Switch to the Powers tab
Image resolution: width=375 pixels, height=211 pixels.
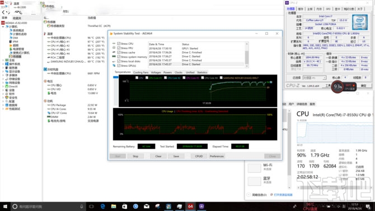pos(167,72)
